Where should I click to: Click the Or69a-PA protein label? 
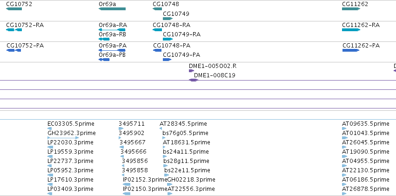pos(113,46)
